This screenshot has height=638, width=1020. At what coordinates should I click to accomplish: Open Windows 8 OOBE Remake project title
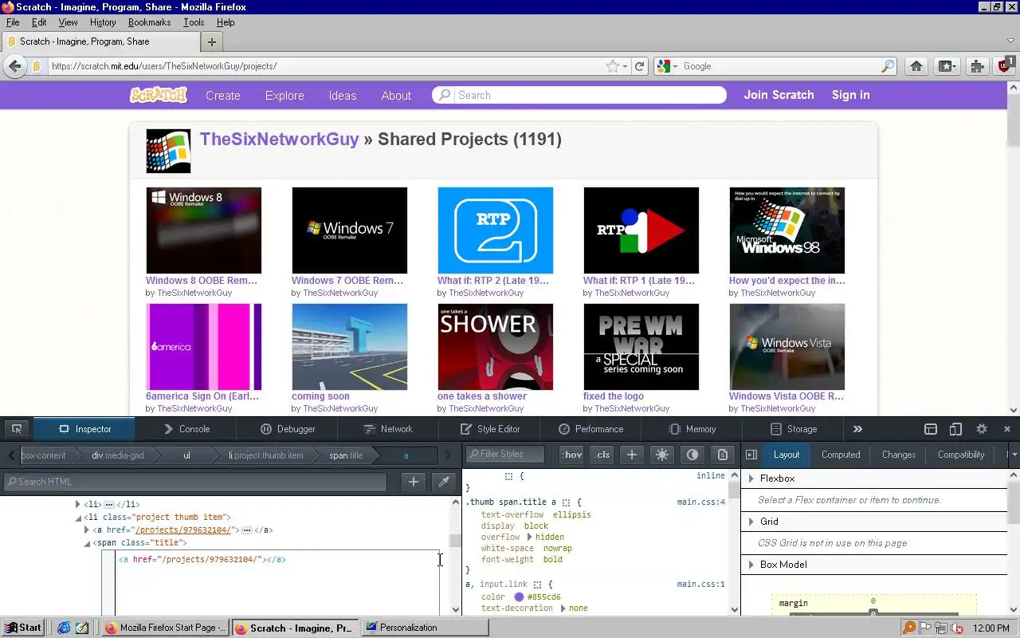click(202, 281)
